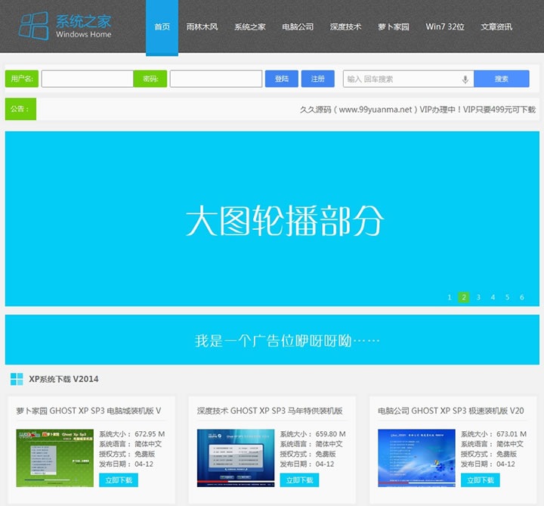This screenshot has height=506, width=544.
Task: Jump to carousel slide 1
Action: coord(450,297)
